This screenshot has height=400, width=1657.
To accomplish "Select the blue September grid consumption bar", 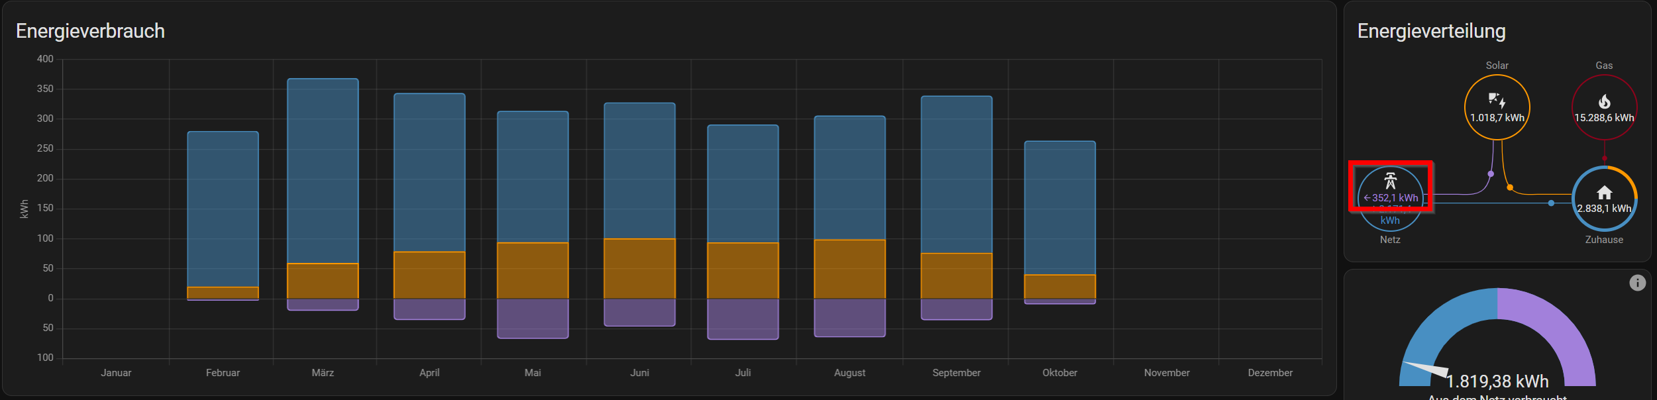I will click(956, 174).
